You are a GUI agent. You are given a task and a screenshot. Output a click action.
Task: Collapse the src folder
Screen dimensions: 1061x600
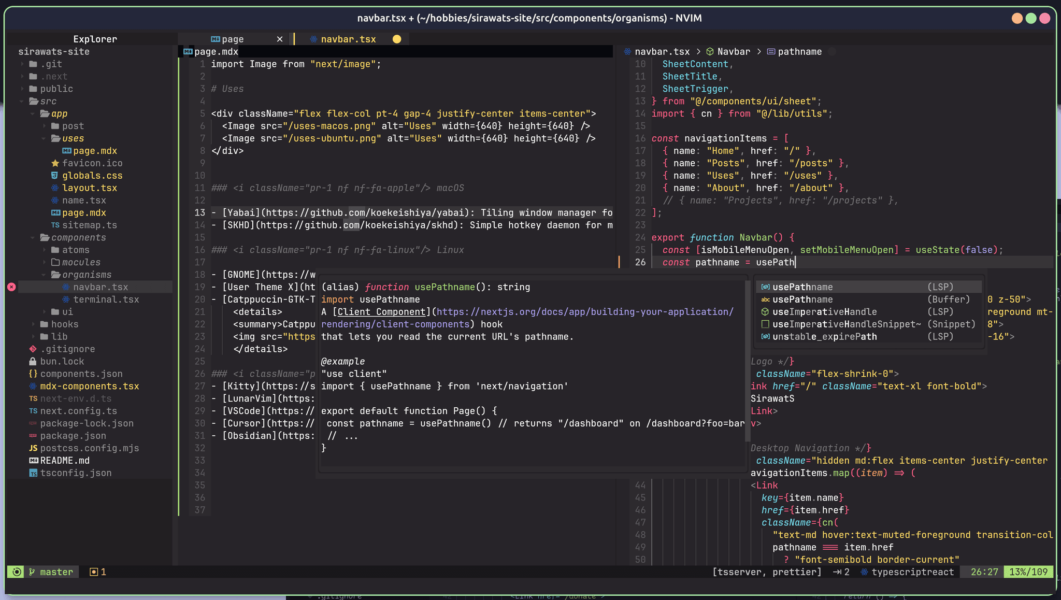pyautogui.click(x=22, y=102)
